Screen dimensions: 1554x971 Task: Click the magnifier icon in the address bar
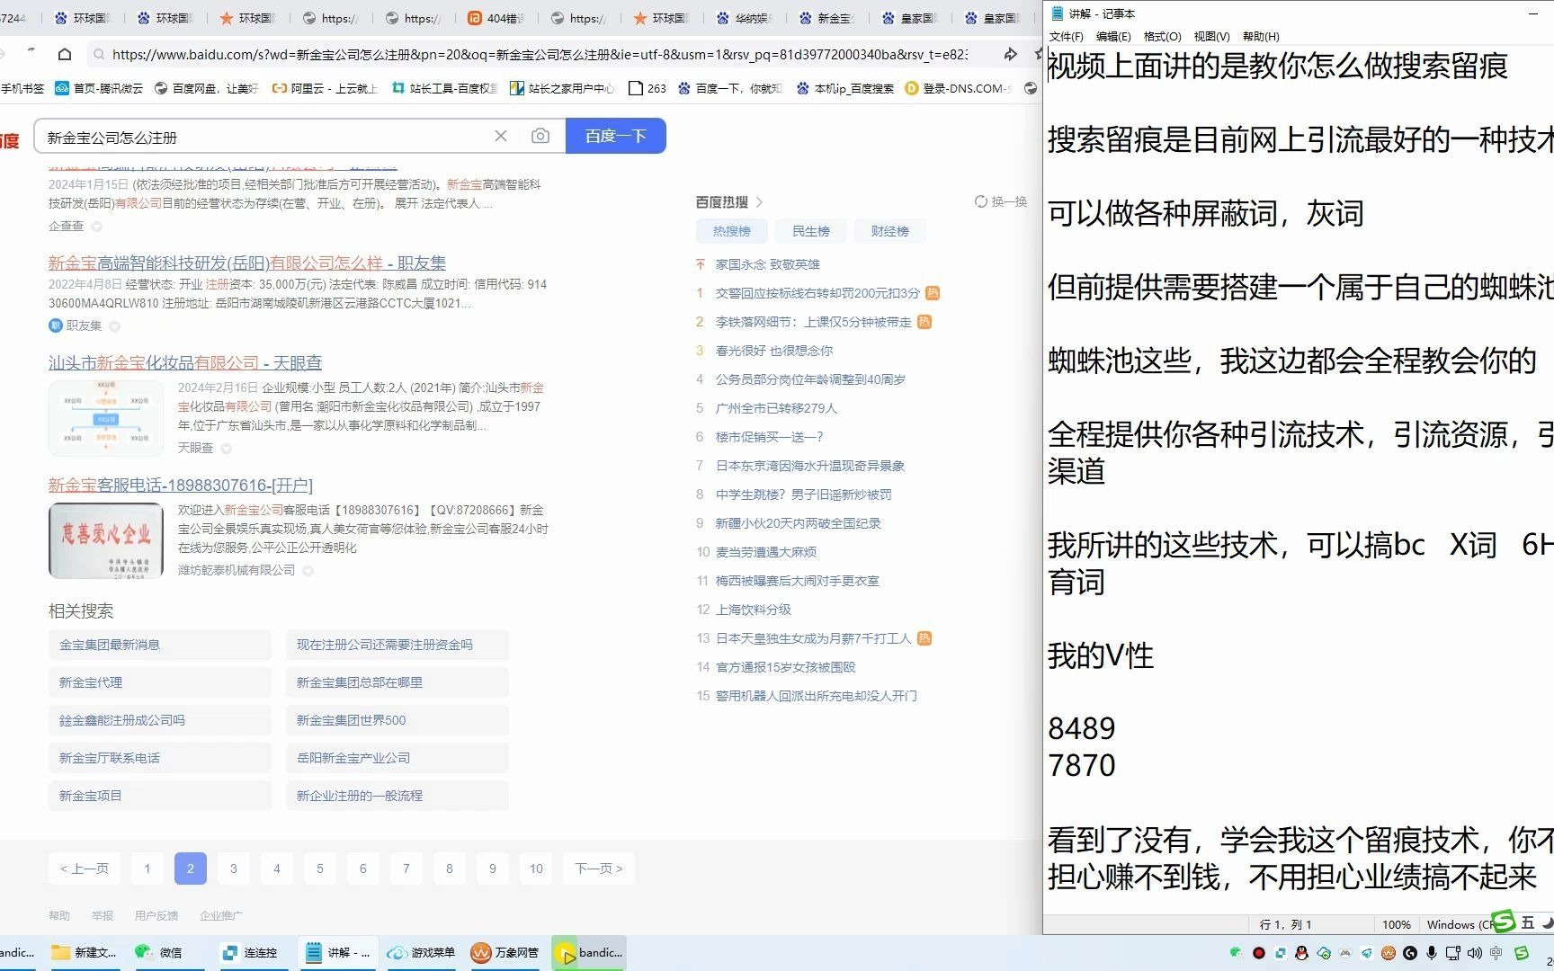pos(98,54)
